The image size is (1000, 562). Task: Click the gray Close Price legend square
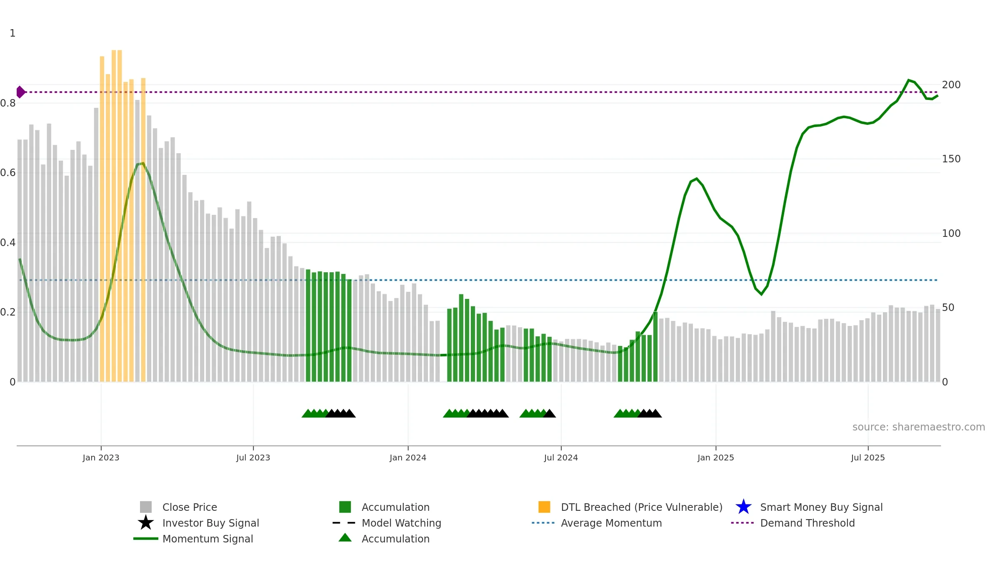click(146, 507)
